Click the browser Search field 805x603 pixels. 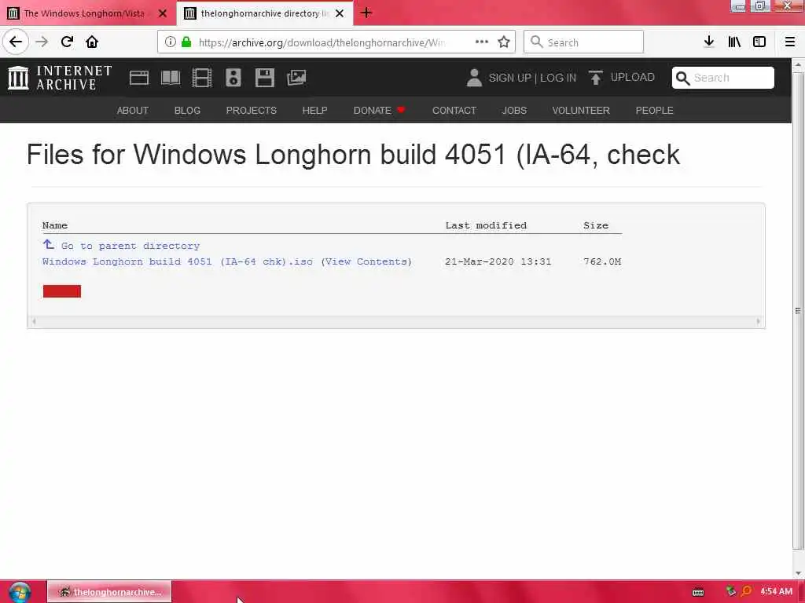[583, 42]
